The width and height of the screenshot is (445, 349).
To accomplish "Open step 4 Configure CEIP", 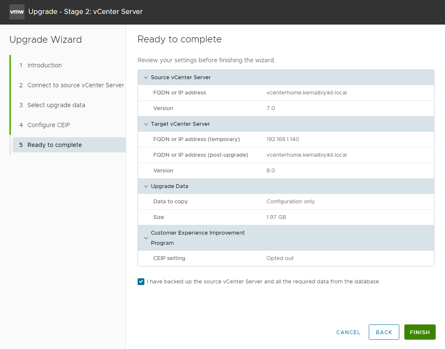I will [x=44, y=125].
